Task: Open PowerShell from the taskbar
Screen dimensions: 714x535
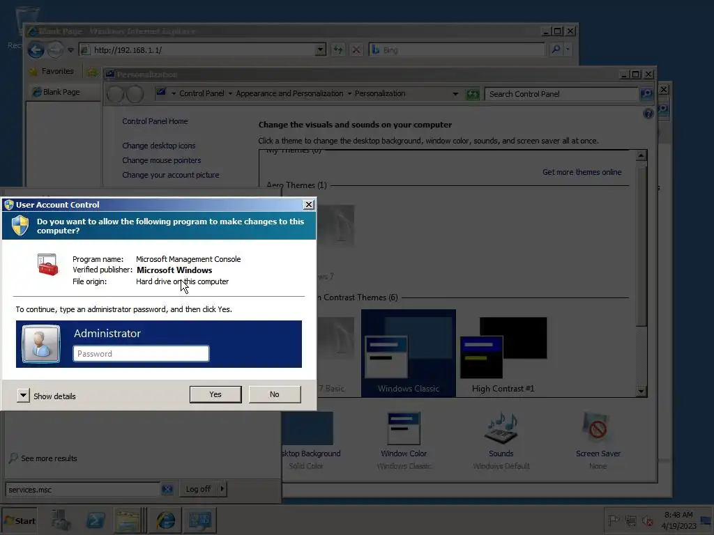Action: pos(96,520)
